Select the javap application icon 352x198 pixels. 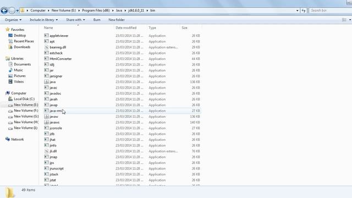pos(46,105)
